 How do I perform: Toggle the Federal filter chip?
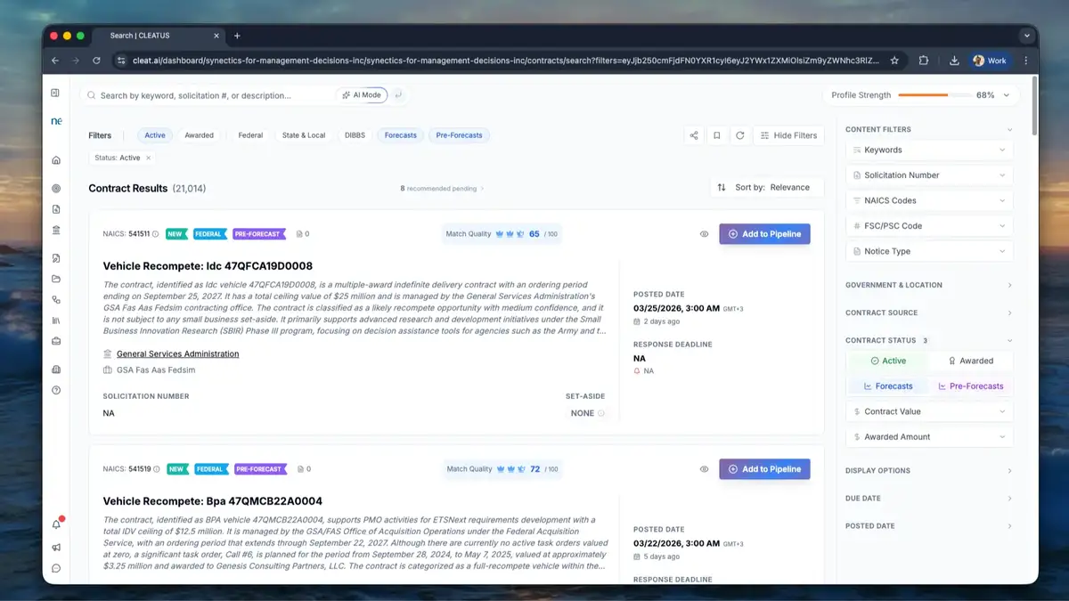[x=250, y=135]
